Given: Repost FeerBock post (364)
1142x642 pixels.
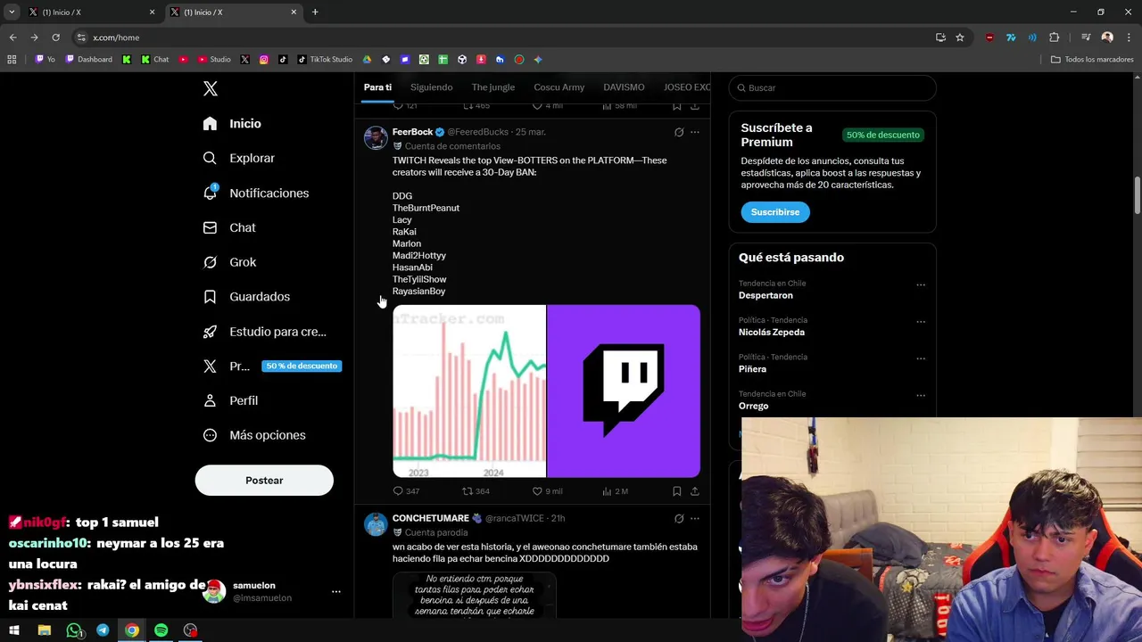Looking at the screenshot, I should [476, 491].
